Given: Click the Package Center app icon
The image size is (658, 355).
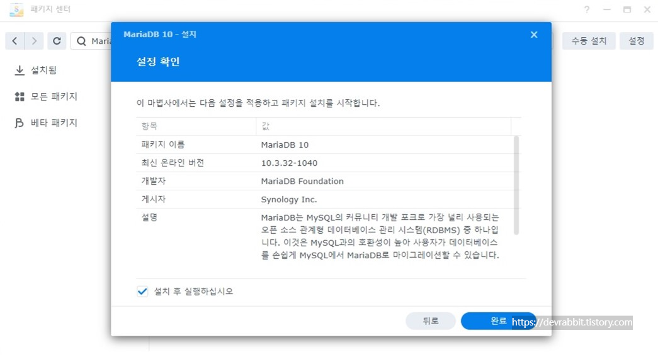Looking at the screenshot, I should coord(16,9).
